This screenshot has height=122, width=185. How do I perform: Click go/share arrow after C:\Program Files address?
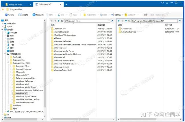tap(112, 21)
